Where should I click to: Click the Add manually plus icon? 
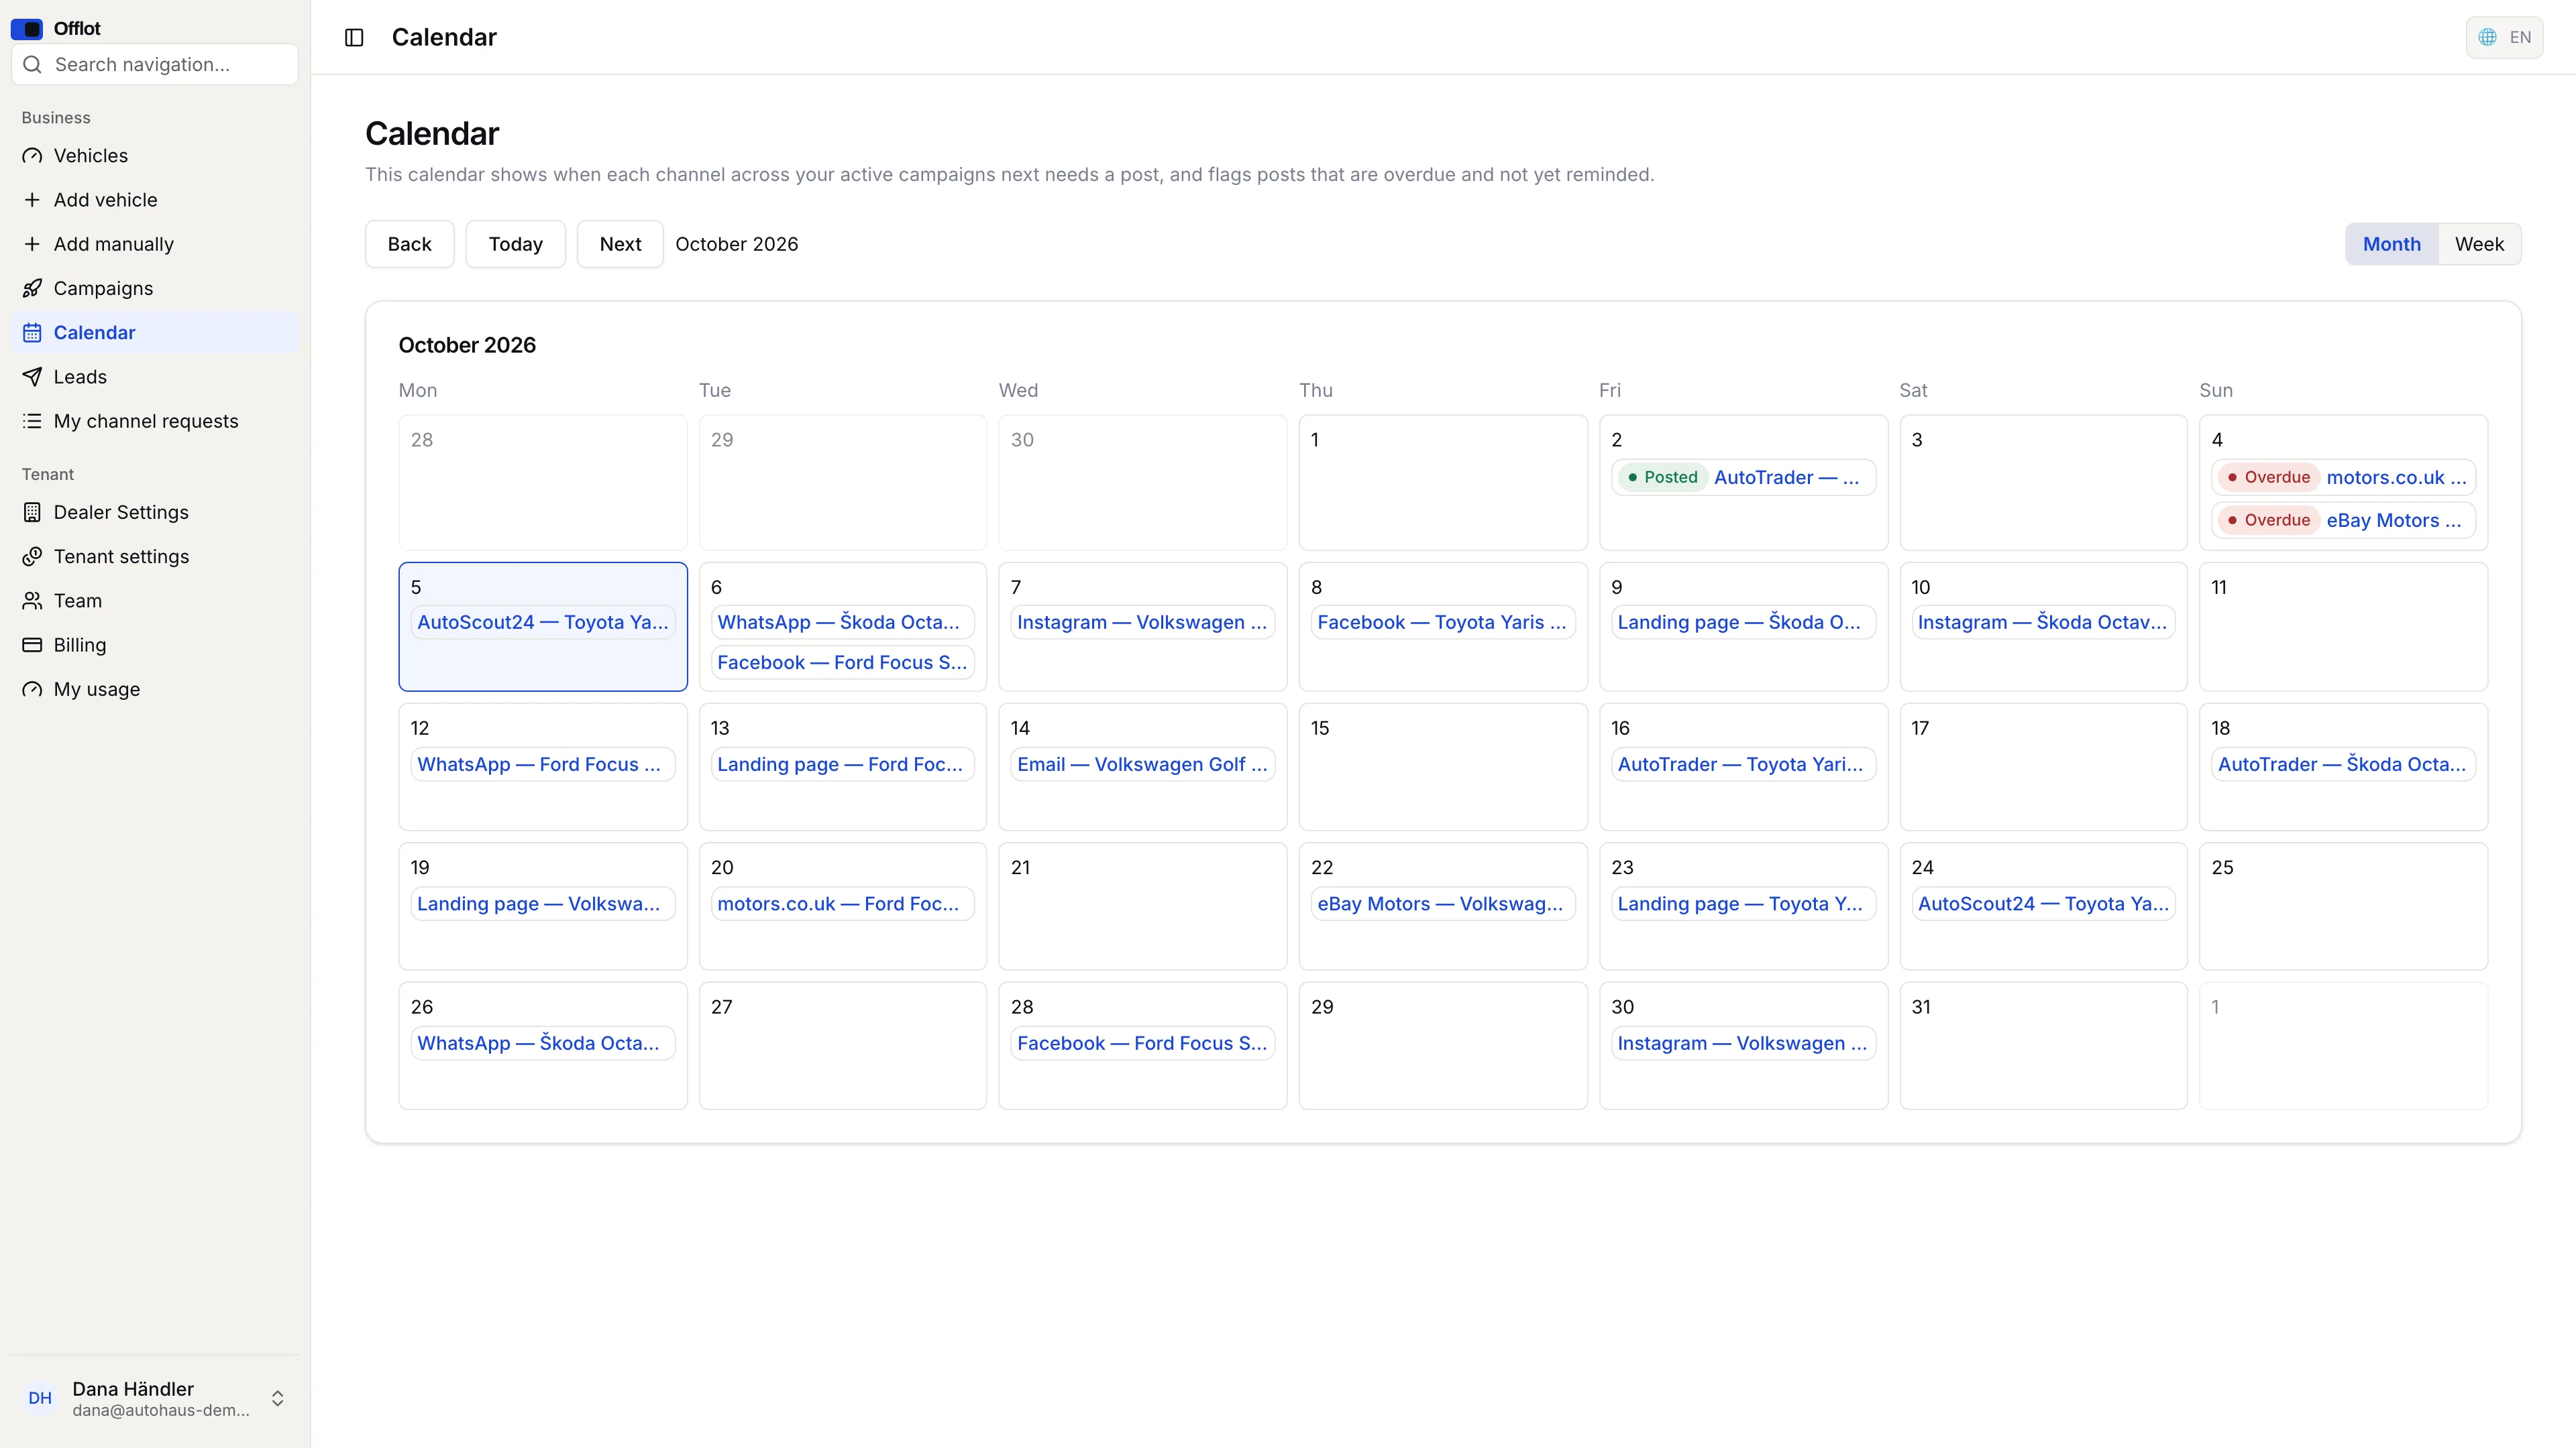pyautogui.click(x=32, y=244)
